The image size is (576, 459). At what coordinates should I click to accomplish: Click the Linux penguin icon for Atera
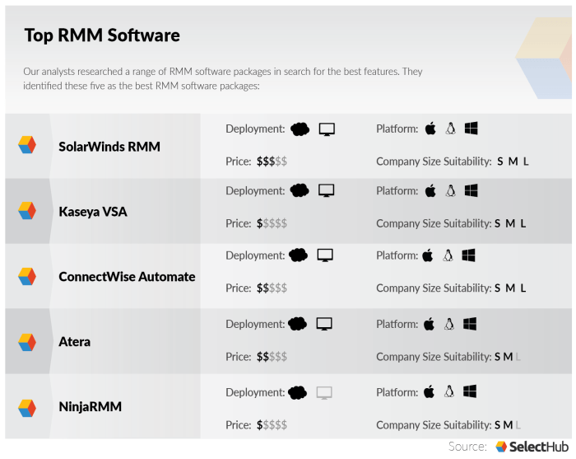tap(449, 324)
